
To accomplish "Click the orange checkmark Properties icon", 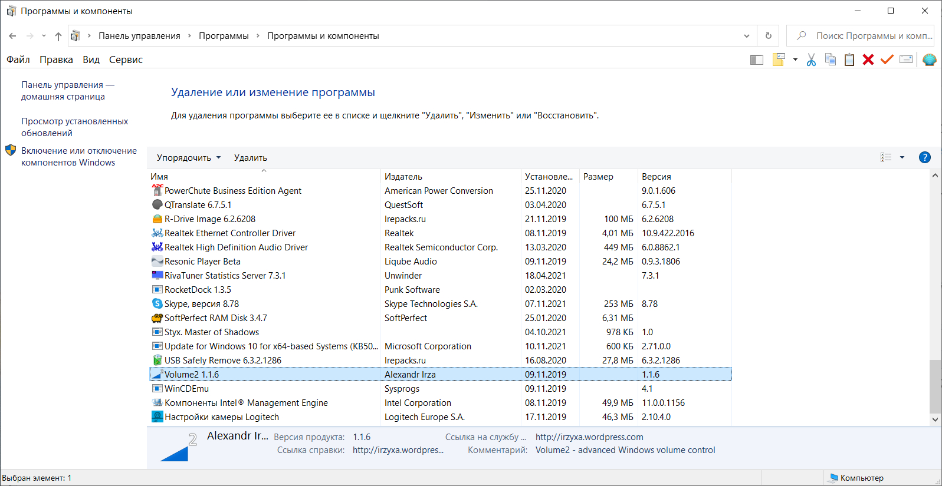I will pos(887,59).
